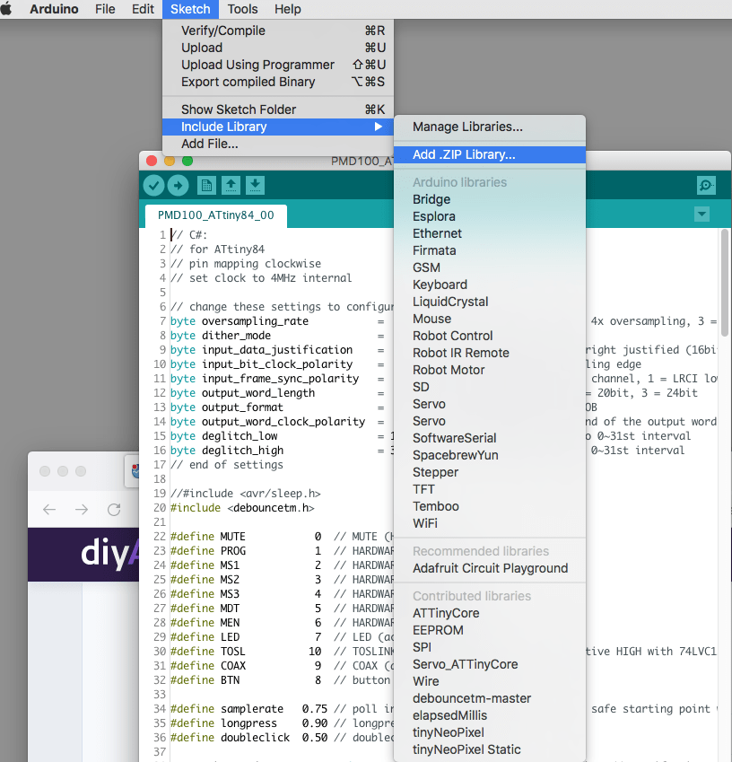Include the SPI library
Viewport: 732px width, 762px height.
click(490, 647)
